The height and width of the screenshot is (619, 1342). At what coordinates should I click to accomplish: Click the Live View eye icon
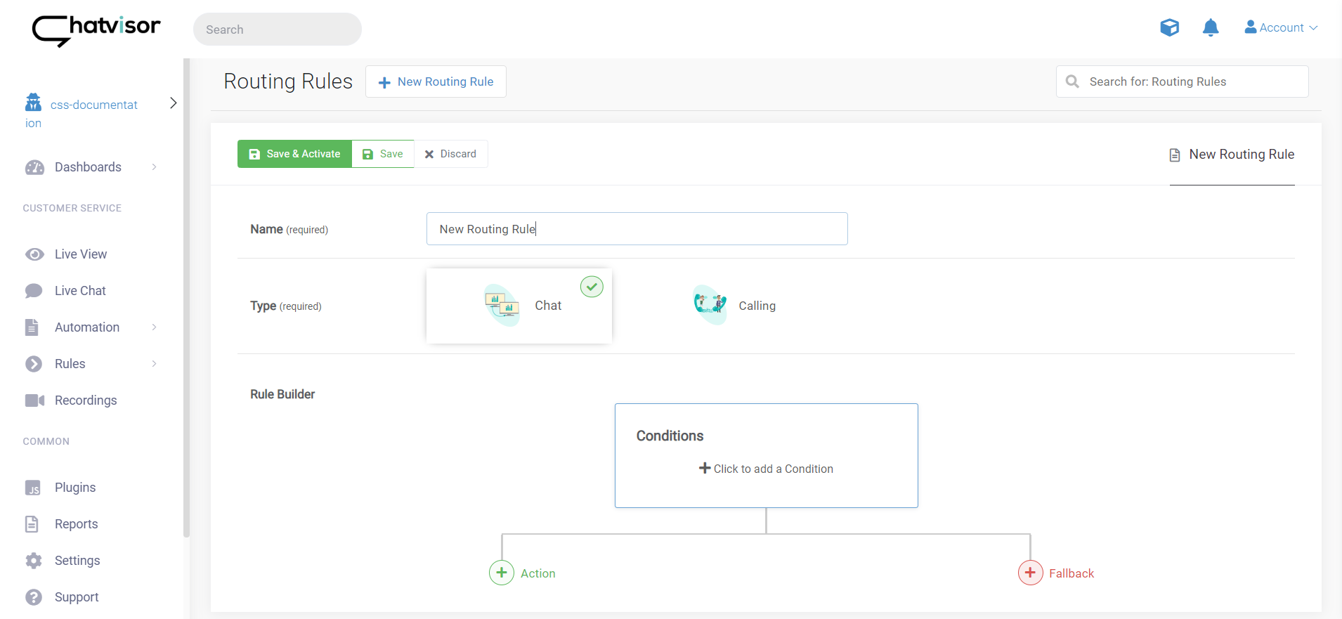click(x=34, y=254)
